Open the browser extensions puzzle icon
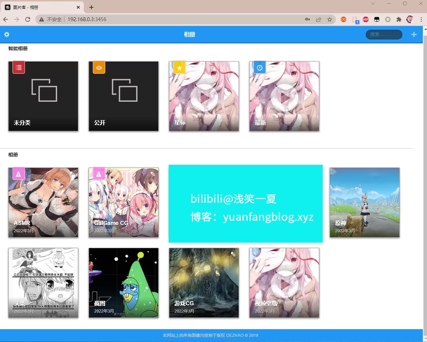Viewport: 427px width, 342px height. pyautogui.click(x=399, y=19)
